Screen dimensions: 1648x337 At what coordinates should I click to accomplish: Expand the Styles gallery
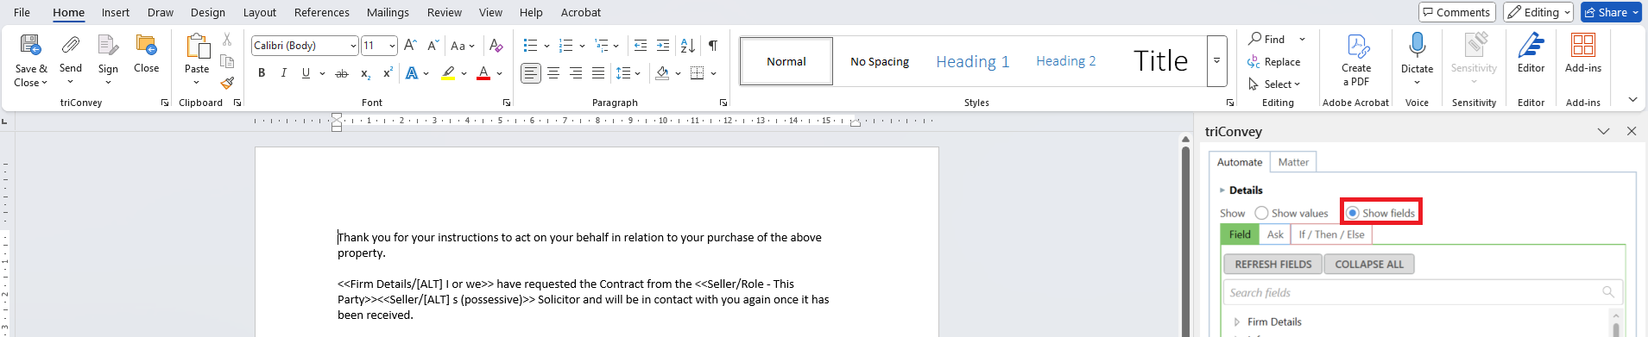click(x=1216, y=61)
